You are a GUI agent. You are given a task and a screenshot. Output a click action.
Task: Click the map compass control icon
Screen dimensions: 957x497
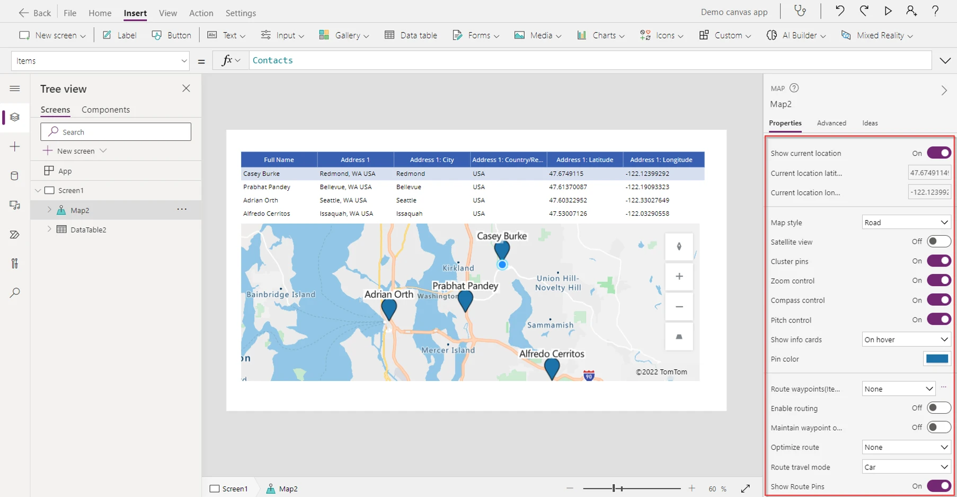[679, 246]
